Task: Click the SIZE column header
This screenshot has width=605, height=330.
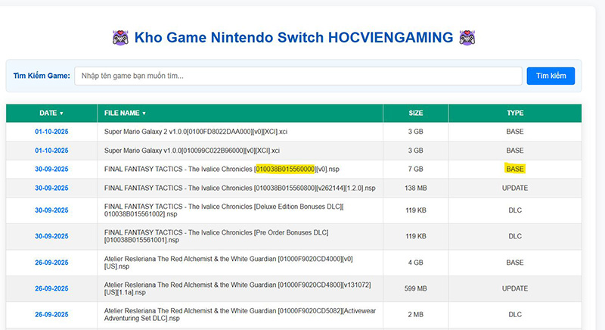Action: coord(415,113)
